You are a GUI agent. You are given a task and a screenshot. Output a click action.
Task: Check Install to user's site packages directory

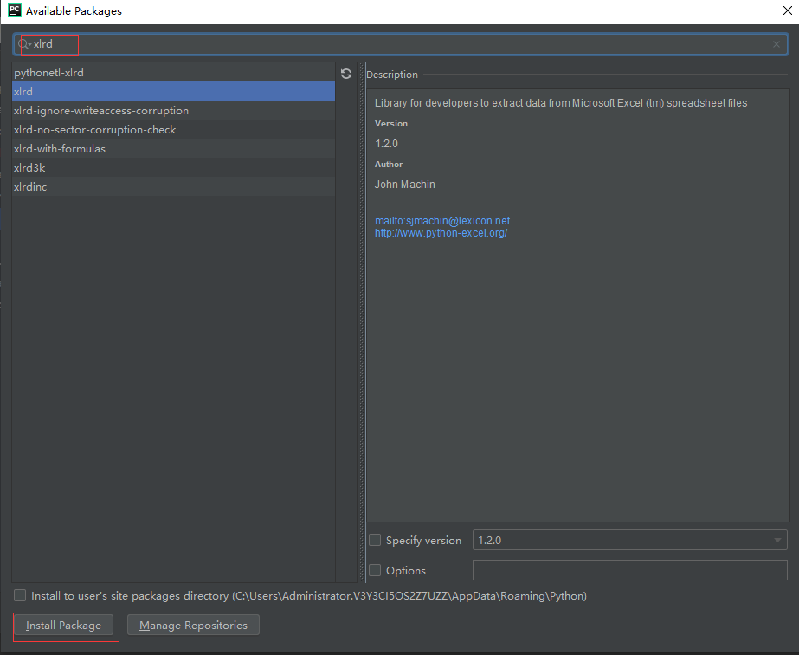20,596
